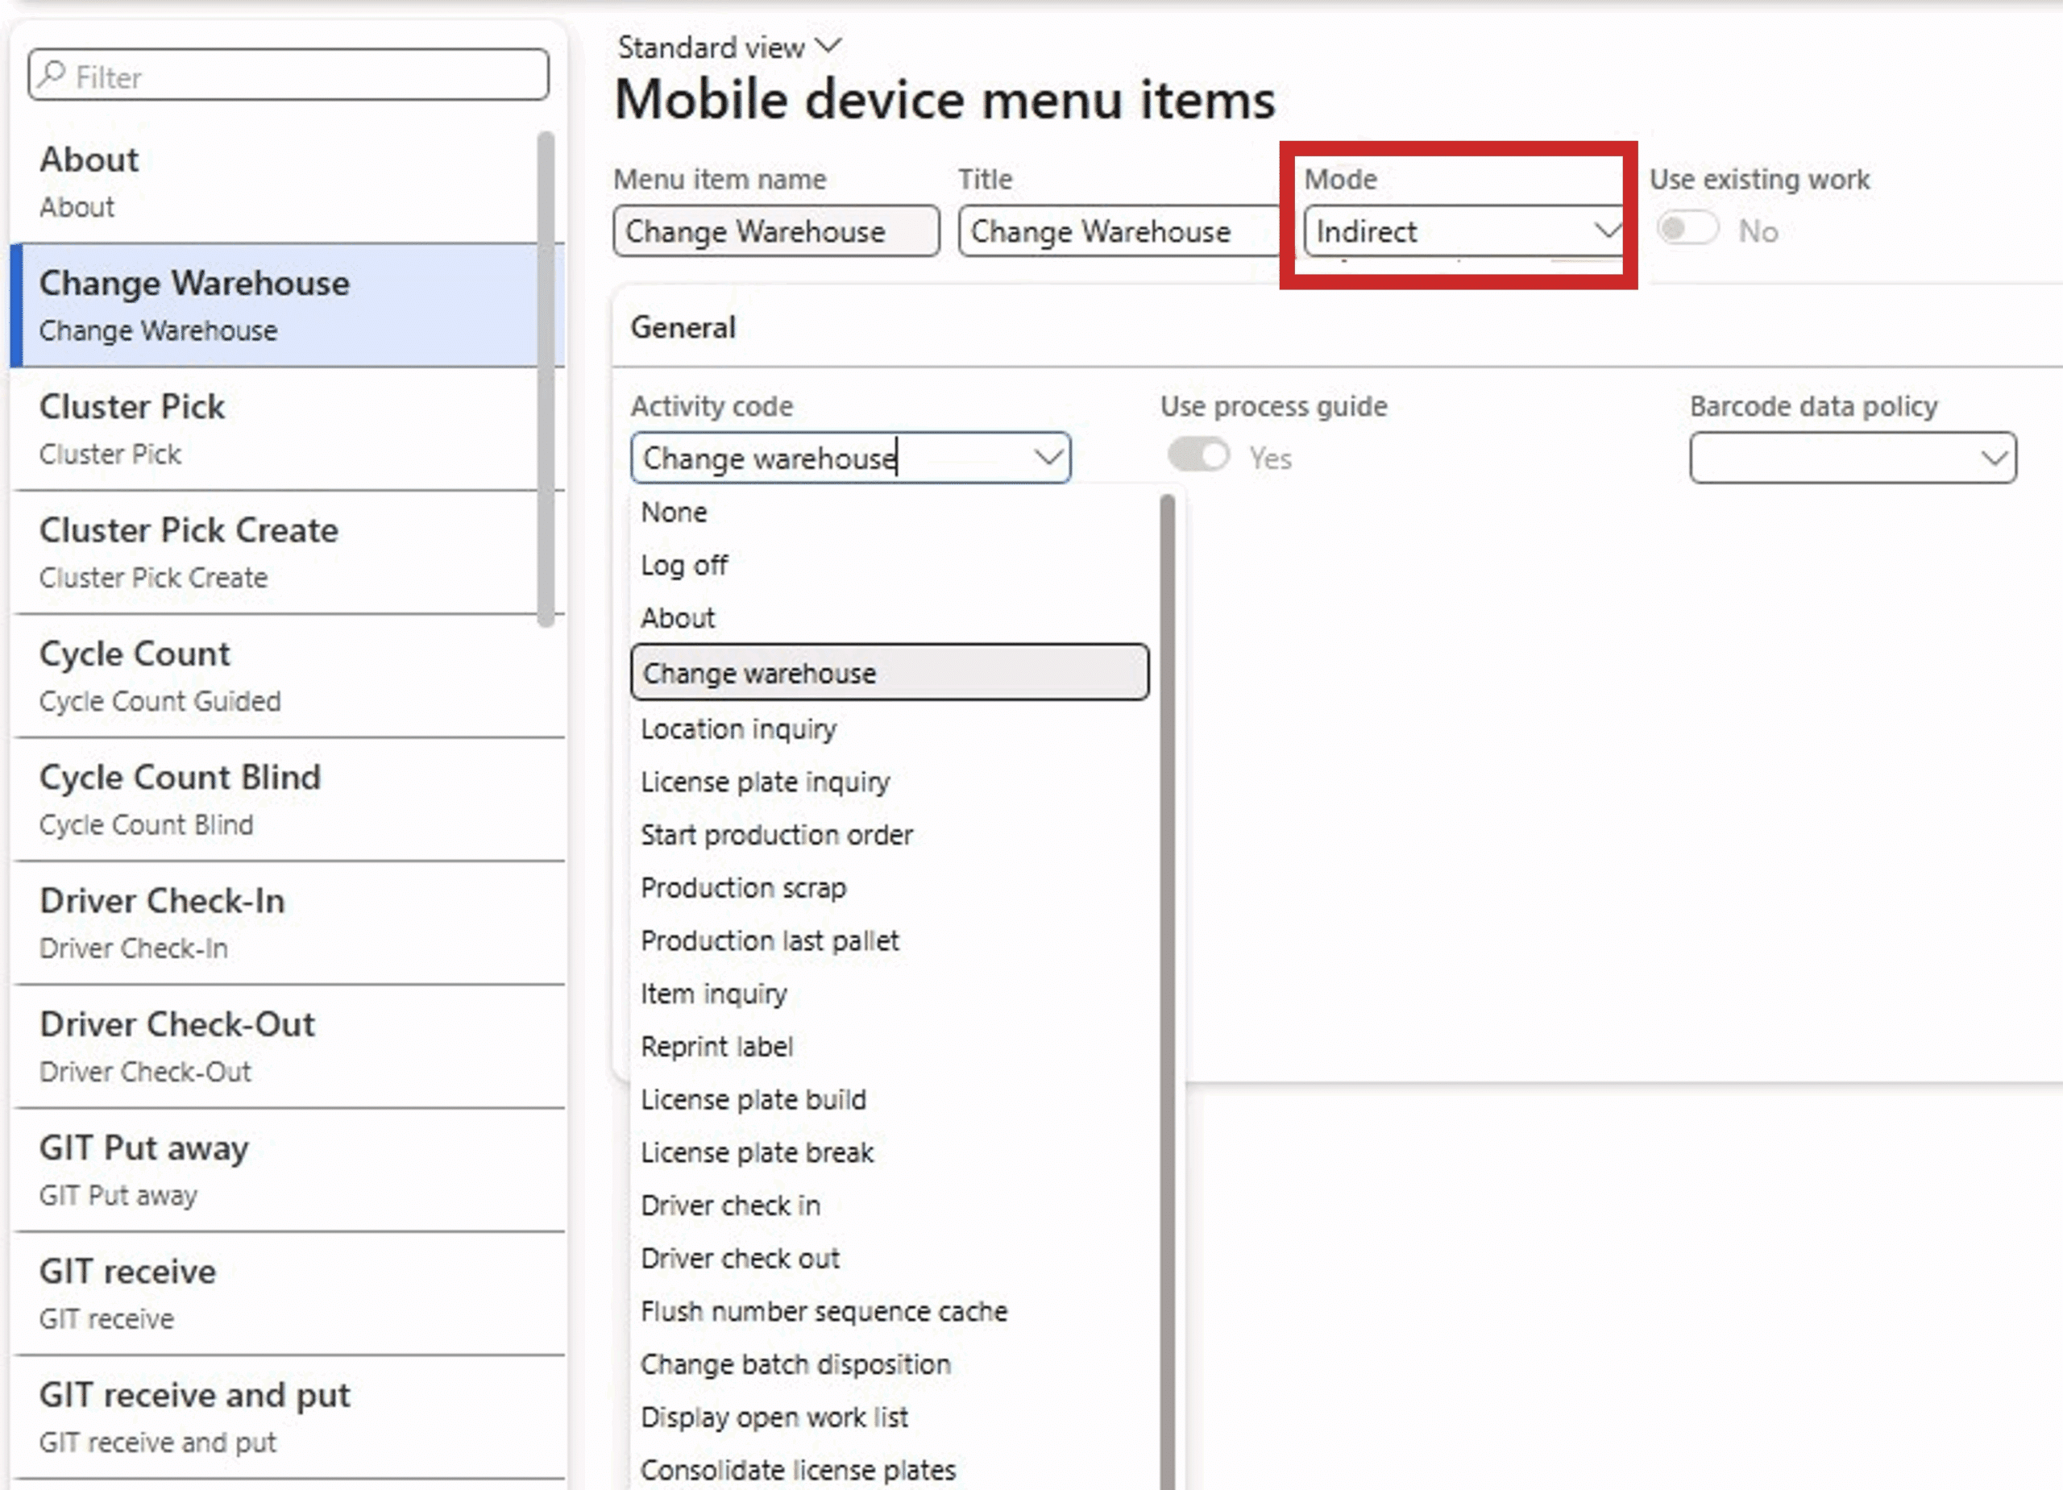Select Location inquiry from activity list
Viewport: 2063px width, 1490px height.
tap(737, 729)
